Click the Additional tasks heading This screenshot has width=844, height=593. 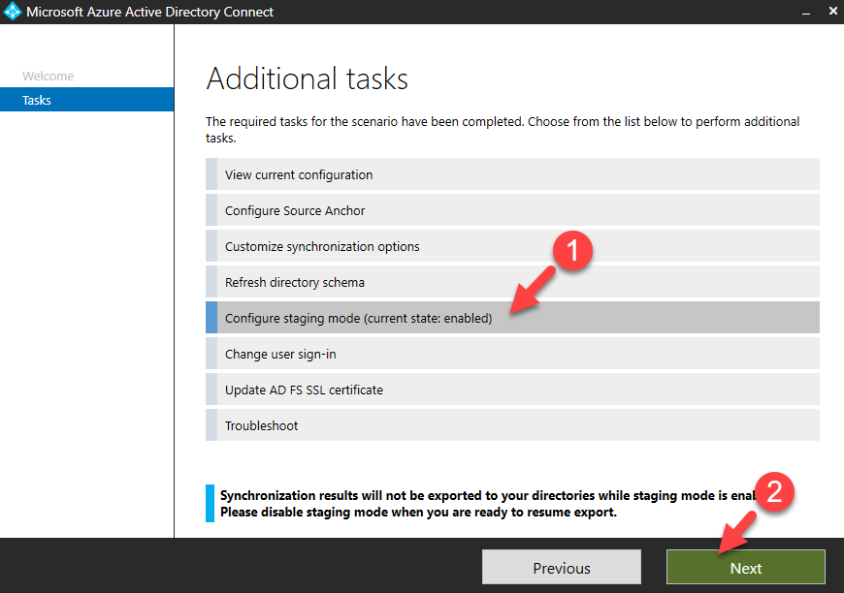(x=307, y=78)
